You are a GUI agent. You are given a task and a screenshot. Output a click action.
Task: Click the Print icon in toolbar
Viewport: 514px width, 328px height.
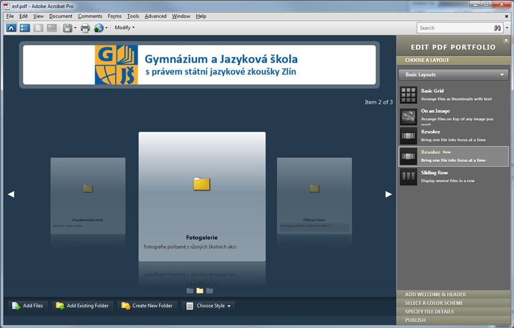tap(85, 28)
